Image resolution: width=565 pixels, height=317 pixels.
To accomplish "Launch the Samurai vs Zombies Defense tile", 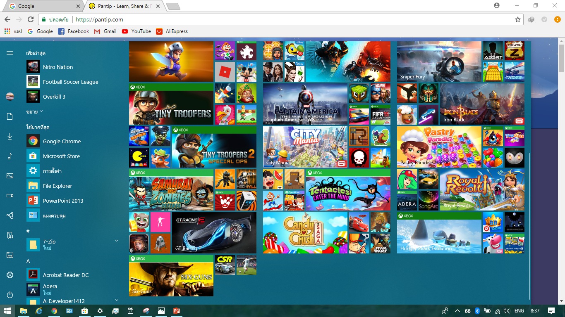I will point(171,190).
